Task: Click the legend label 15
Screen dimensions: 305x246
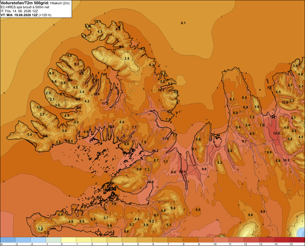Action: pos(291,244)
